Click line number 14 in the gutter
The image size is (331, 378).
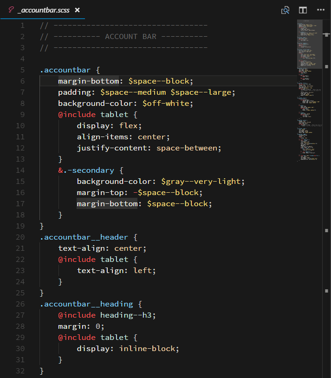tap(20, 170)
